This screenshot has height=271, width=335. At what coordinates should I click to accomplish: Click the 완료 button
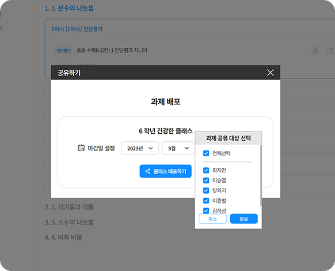[244, 219]
